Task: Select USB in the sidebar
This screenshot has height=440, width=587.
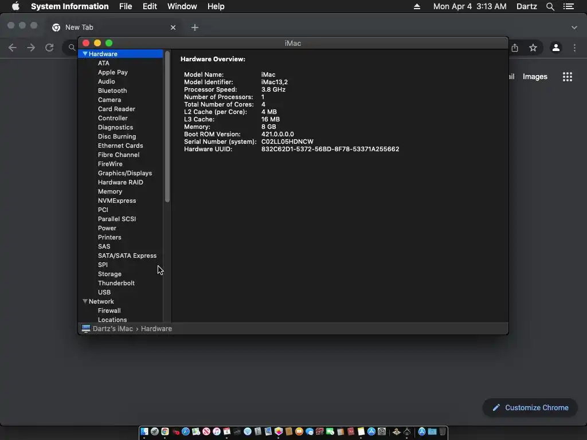Action: 104,292
